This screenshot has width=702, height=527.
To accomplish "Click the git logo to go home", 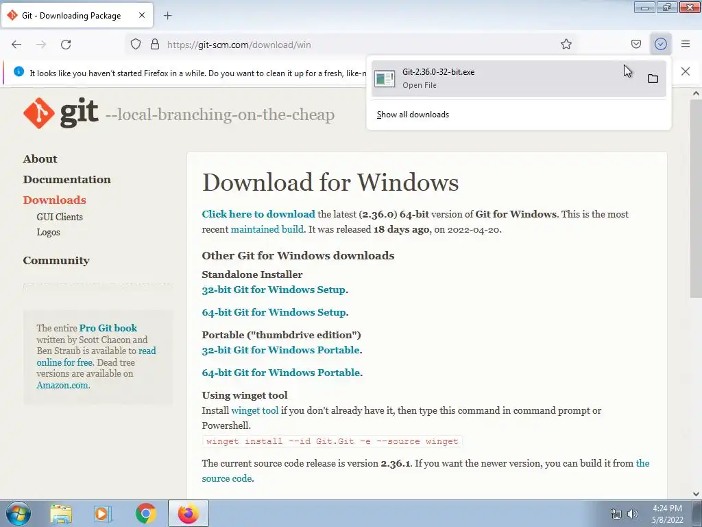I will pyautogui.click(x=60, y=113).
